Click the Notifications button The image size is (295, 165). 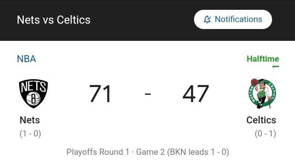coord(233,20)
